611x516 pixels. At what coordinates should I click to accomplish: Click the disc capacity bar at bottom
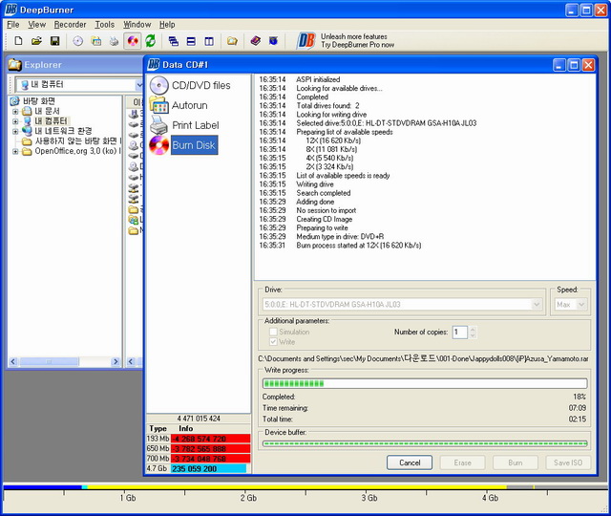tap(304, 487)
